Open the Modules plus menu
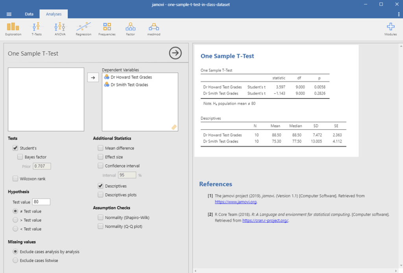Viewport: 403px width, 273px height. (x=391, y=29)
